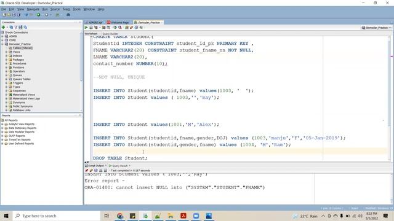Screen dimensions: 394x221
Task: Open the Damodar_Practice connection dropdown at right
Action: point(376,28)
